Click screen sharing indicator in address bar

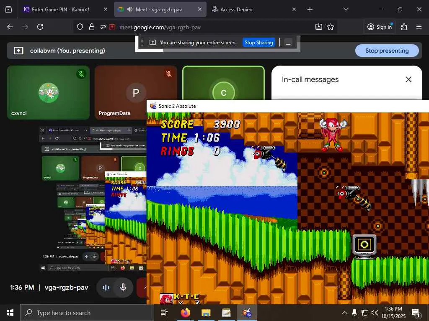point(112,27)
